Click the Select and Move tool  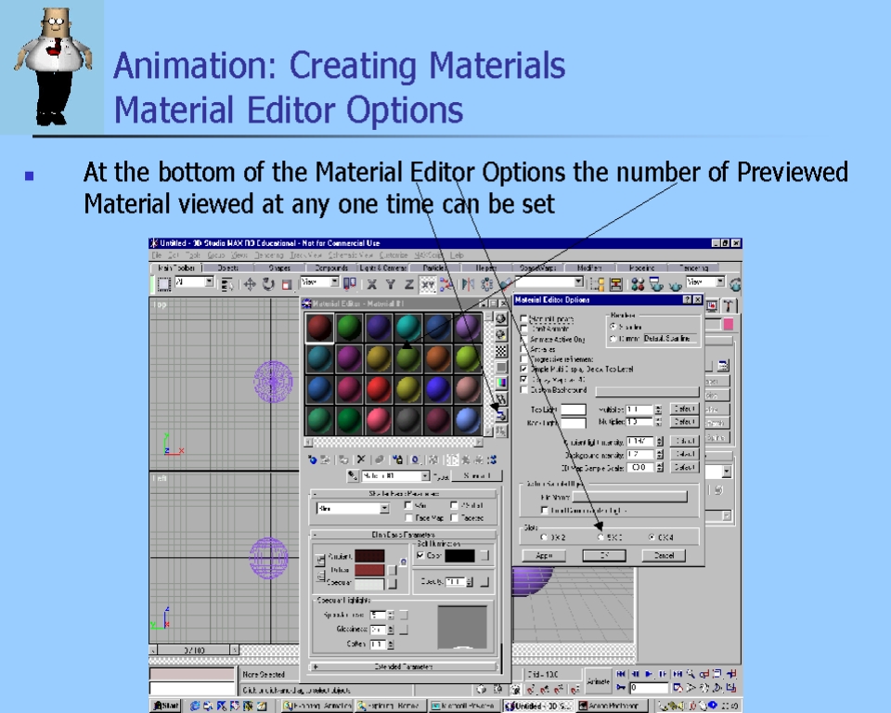click(250, 284)
